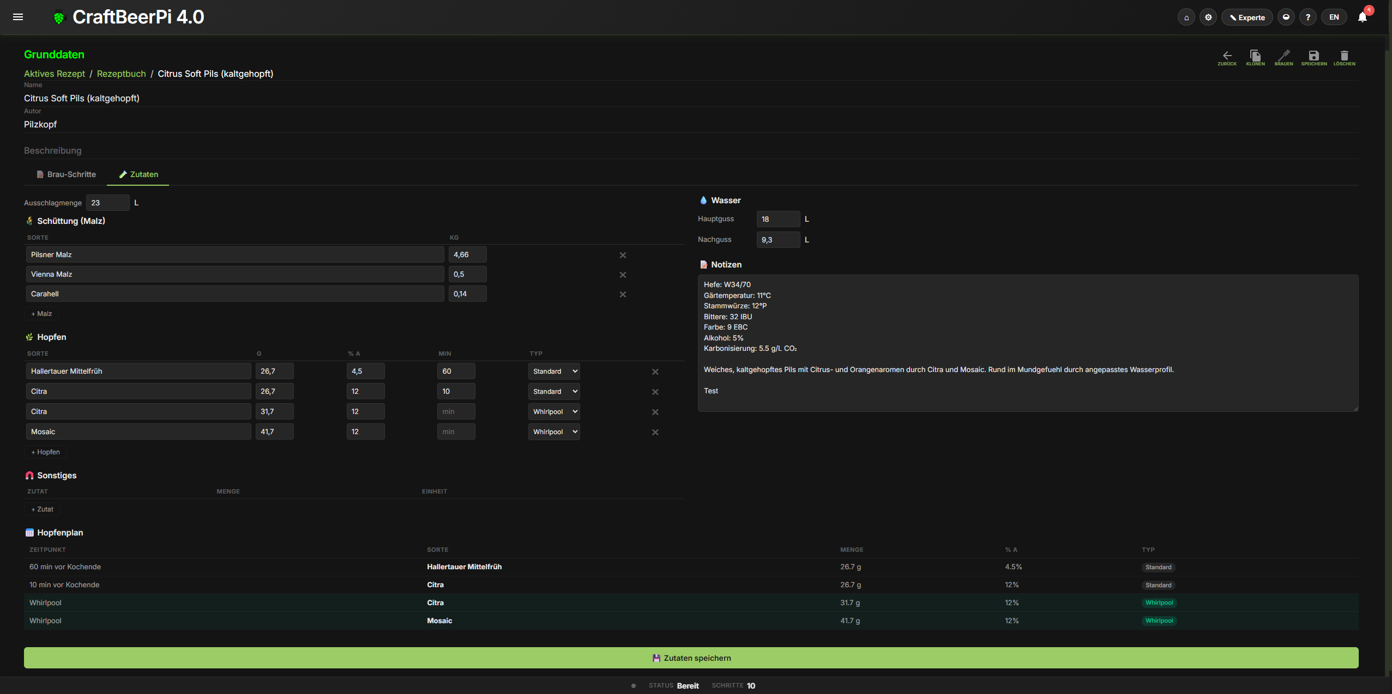Click the home icon in the header
Image resolution: width=1392 pixels, height=694 pixels.
click(1186, 17)
